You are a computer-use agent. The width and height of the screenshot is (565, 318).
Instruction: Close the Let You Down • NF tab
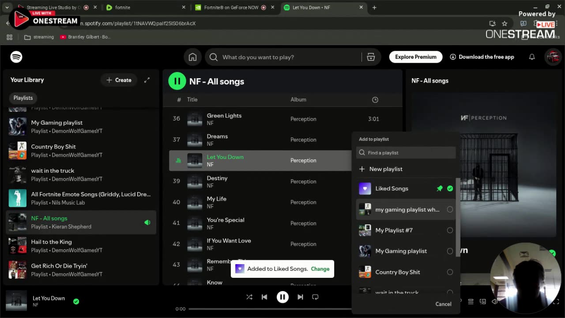coord(361,8)
